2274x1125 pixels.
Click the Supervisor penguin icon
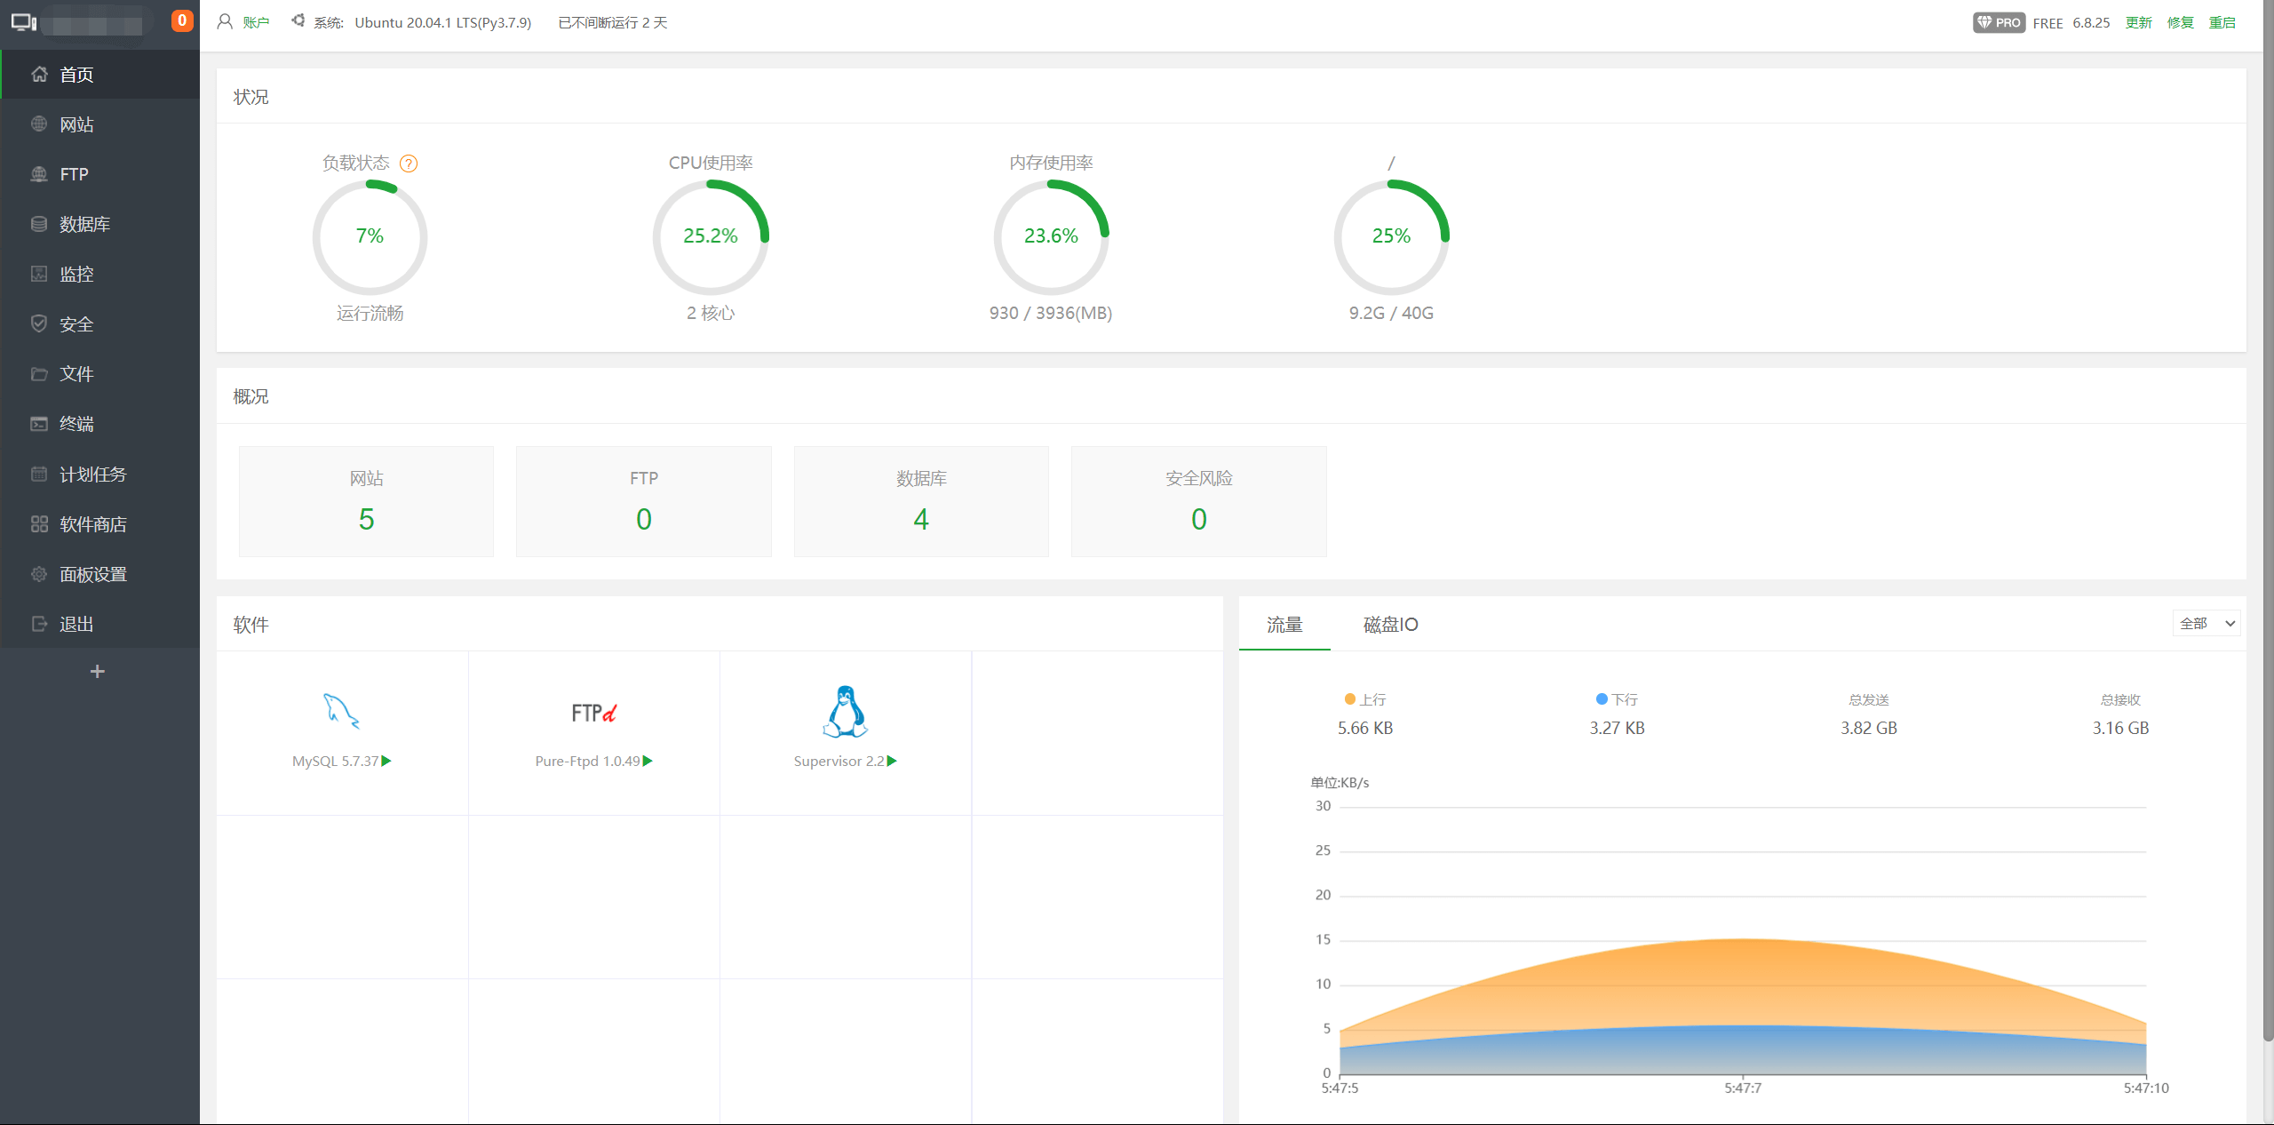845,712
